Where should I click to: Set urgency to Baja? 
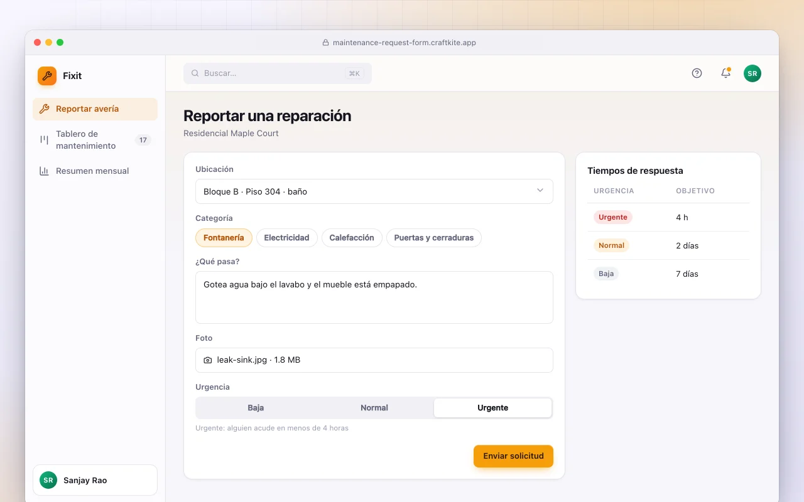pyautogui.click(x=256, y=408)
